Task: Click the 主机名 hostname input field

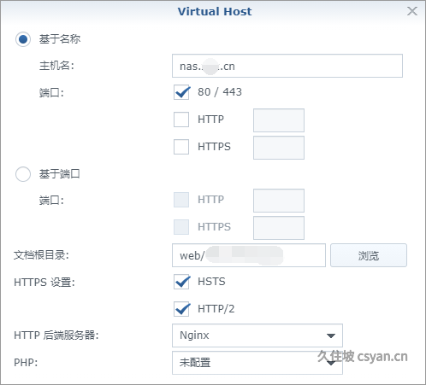Action: [287, 66]
